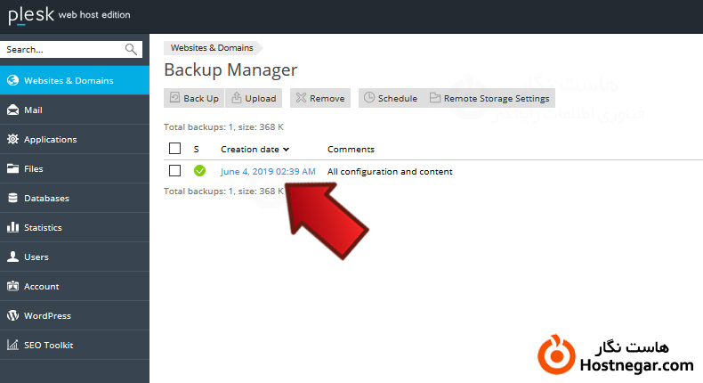Click the Applications gear icon
This screenshot has width=703, height=383.
click(12, 140)
